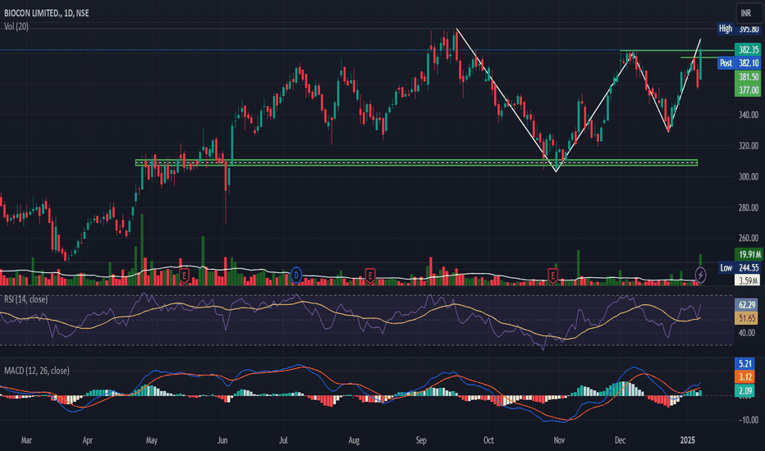The width and height of the screenshot is (765, 451).
Task: Click the 320.00 price axis label
Action: (748, 146)
